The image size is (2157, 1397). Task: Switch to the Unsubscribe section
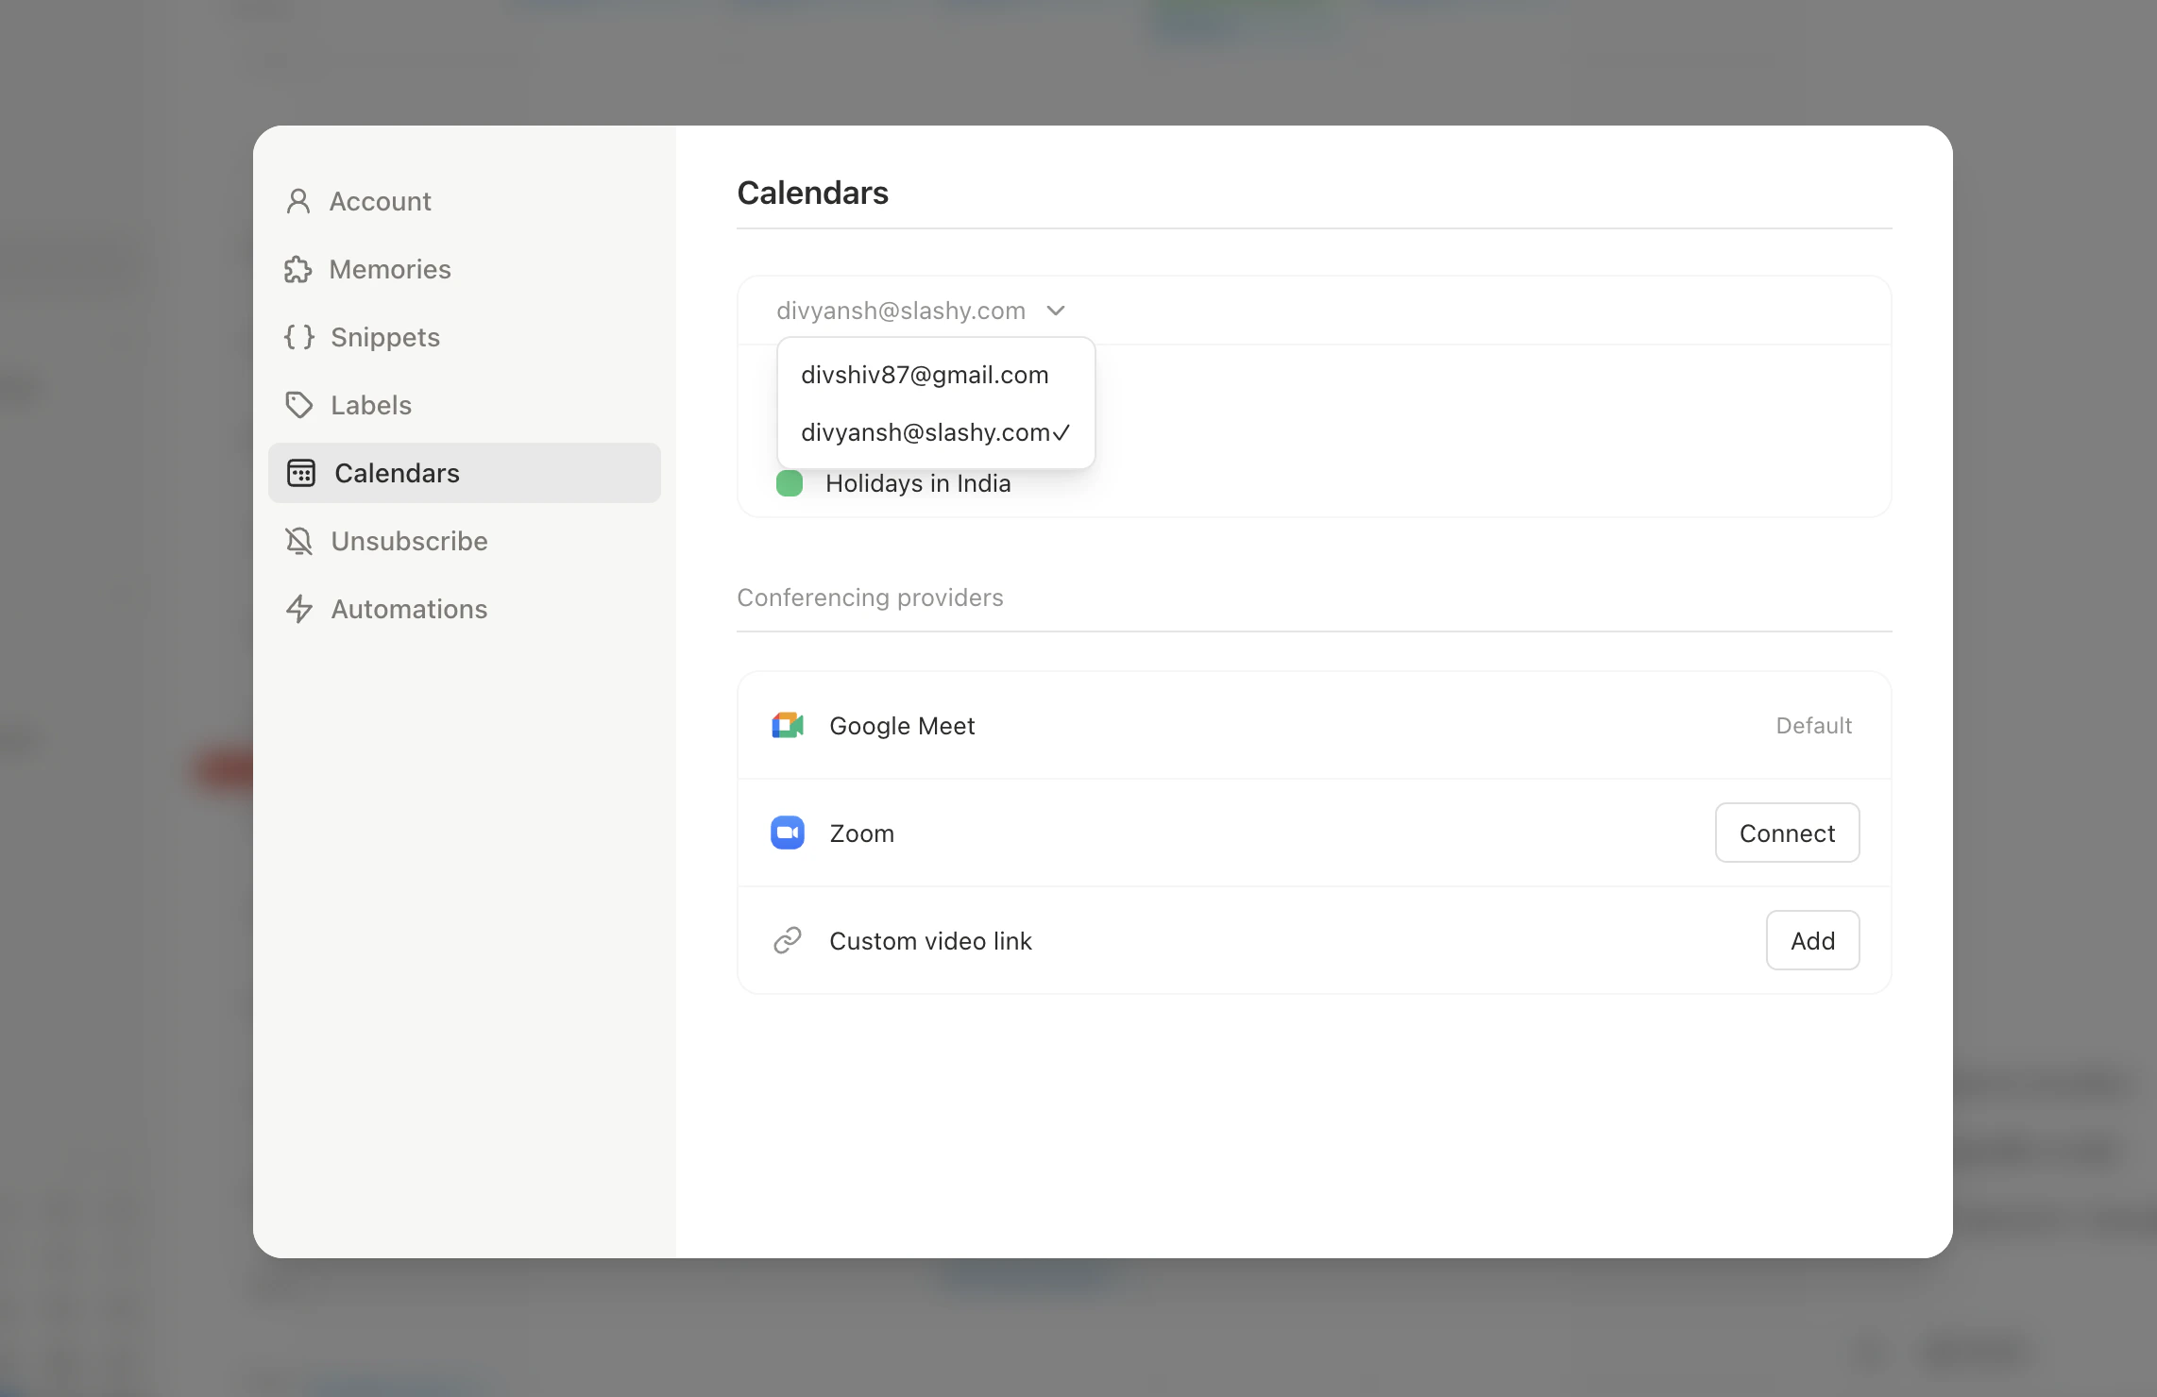tap(408, 541)
